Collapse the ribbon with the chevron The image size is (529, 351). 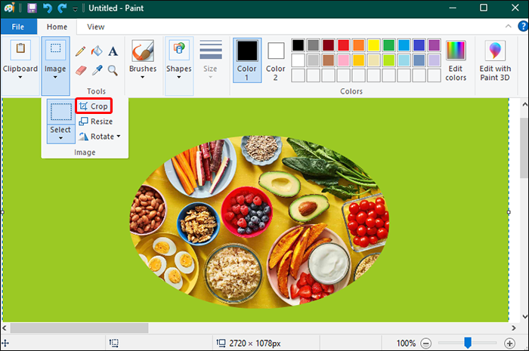point(508,26)
